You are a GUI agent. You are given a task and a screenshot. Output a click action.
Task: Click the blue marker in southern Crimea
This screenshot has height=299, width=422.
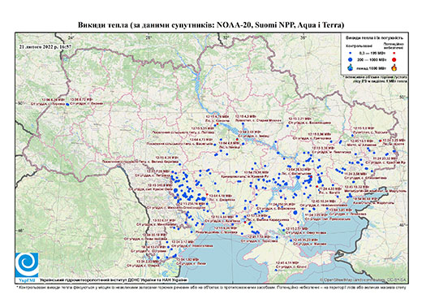coord(276,271)
